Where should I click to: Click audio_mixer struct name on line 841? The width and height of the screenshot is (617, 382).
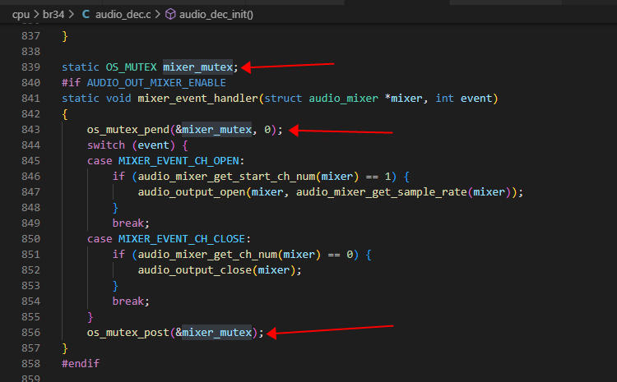tap(343, 99)
